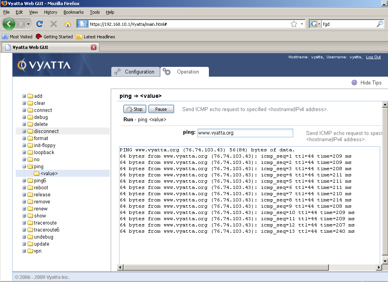Viewport: 388px width, 282px height.
Task: Reload the page with the refresh icon
Action: 40,24
